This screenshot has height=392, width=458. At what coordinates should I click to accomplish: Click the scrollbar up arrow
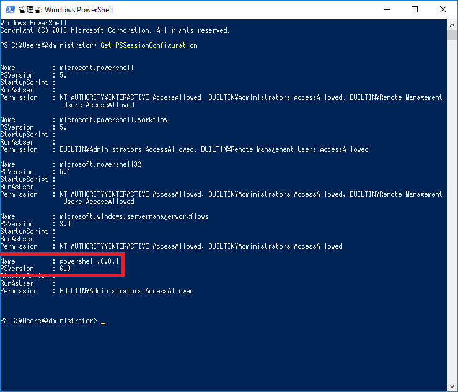(x=452, y=25)
